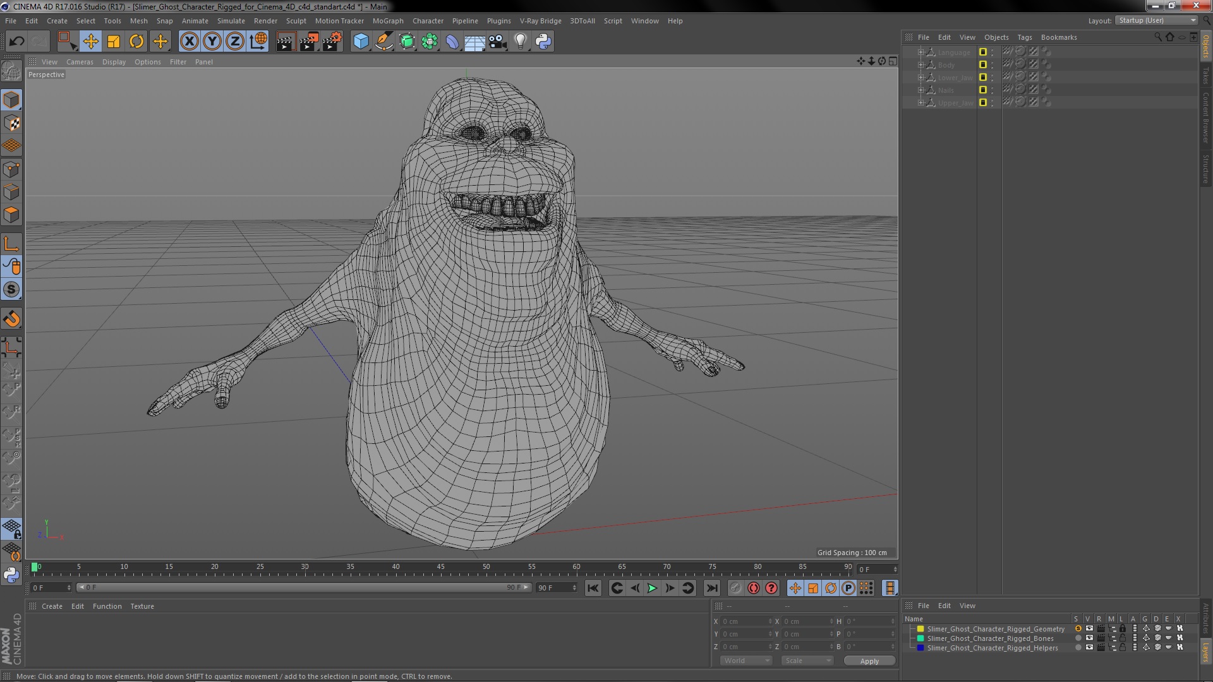Toggle the Z axis lock
This screenshot has width=1213, height=682.
click(235, 42)
